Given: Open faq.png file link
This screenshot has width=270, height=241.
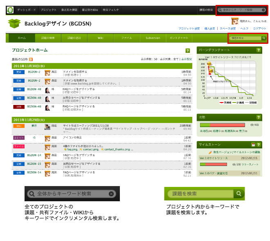Looking at the screenshot, I should pyautogui.click(x=72, y=150).
